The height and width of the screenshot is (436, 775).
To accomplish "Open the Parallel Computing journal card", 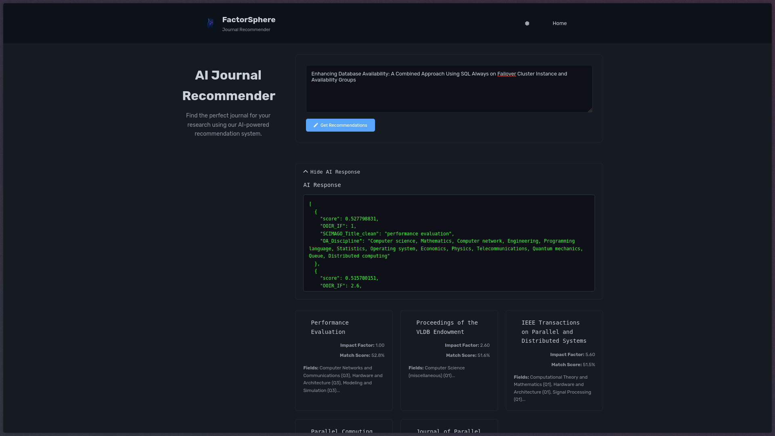I will coord(341,431).
